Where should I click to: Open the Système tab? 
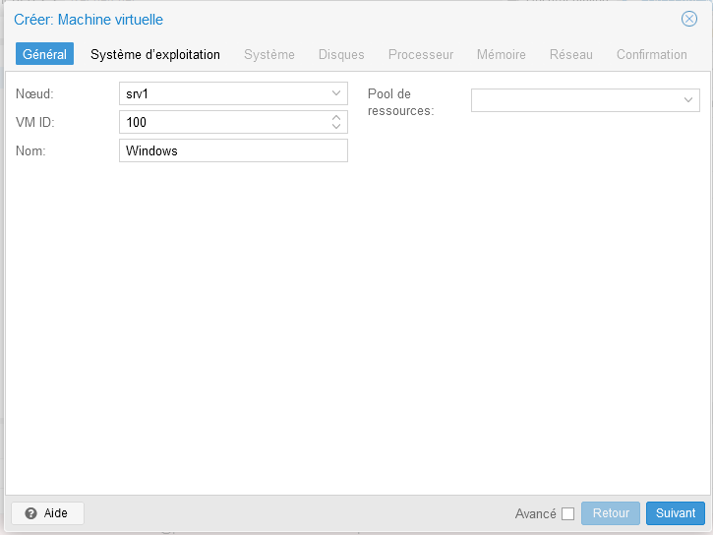[x=268, y=54]
